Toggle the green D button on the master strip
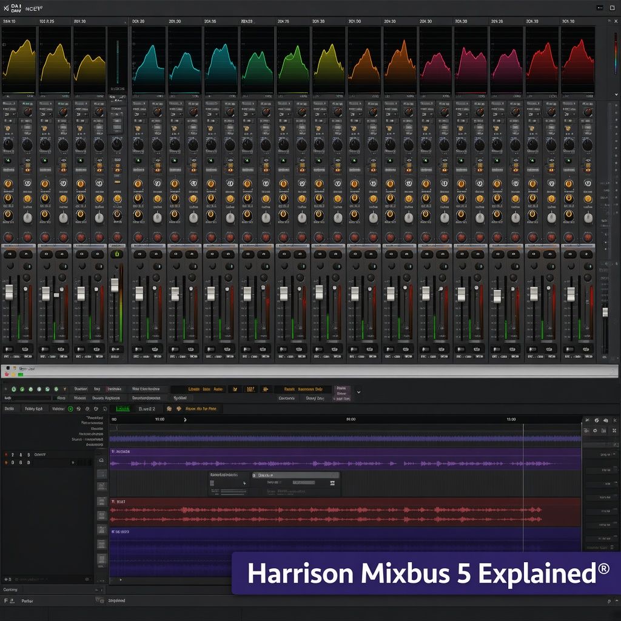The image size is (621, 621). pos(117,254)
